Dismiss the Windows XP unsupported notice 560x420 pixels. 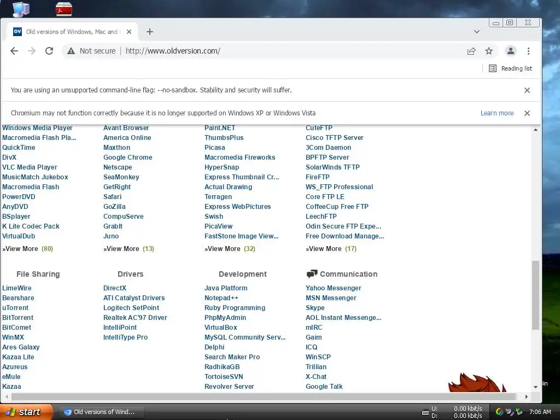coord(527,113)
